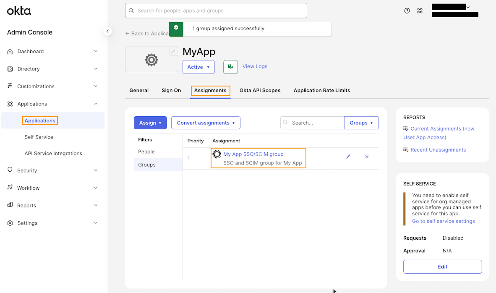Switch to the General tab

coord(139,90)
